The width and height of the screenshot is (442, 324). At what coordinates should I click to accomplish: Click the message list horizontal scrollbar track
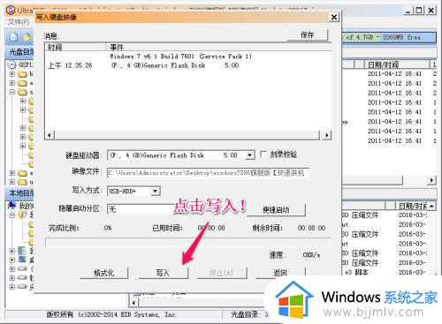click(x=187, y=135)
